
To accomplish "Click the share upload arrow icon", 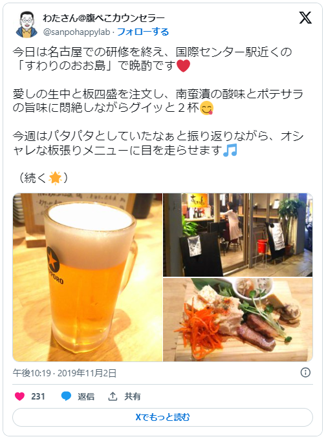I will 113,396.
